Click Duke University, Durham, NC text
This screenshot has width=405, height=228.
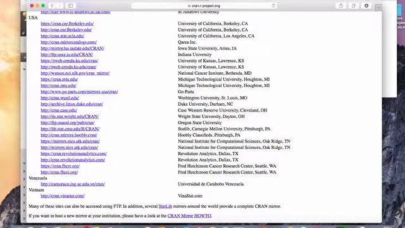pos(205,104)
